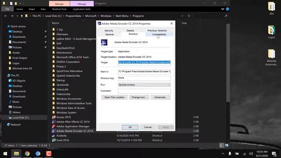281x158 pixels.
Task: Open File Explorer from the taskbar
Action: (x=17, y=154)
